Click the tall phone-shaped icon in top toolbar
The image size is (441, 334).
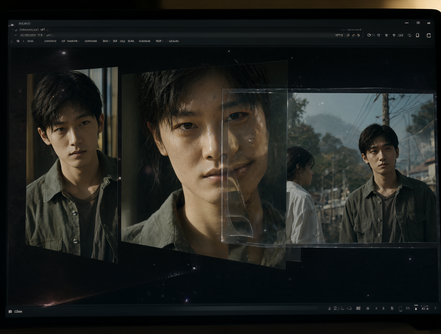tap(418, 35)
